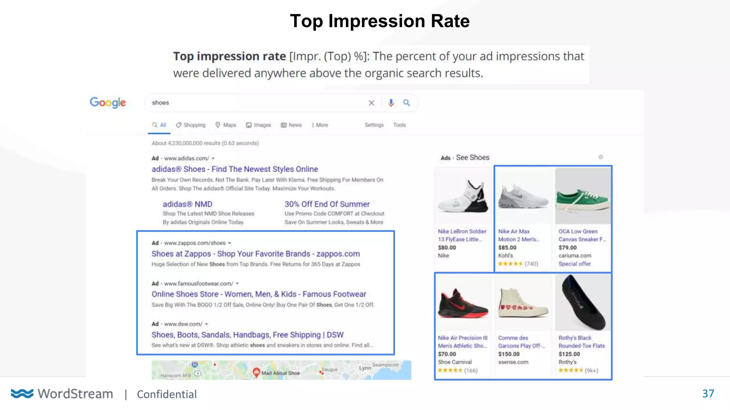Screen dimensions: 730x410
Task: Open Rothy's Black Rounded-Toe Flats title
Action: coord(581,342)
